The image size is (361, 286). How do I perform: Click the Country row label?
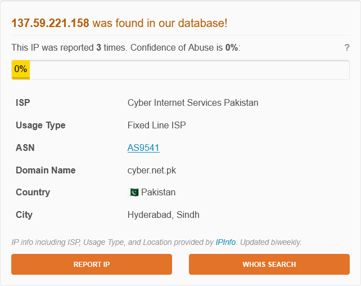click(33, 193)
